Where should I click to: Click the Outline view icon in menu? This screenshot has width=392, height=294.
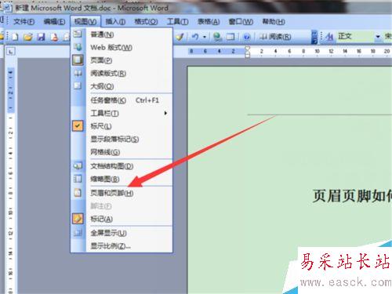coord(78,86)
